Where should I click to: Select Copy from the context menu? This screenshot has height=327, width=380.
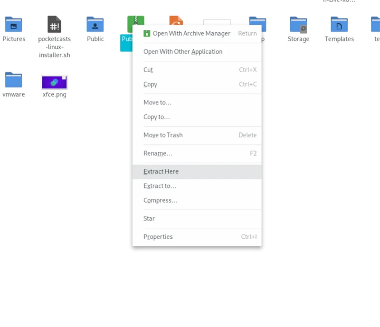coord(197,84)
